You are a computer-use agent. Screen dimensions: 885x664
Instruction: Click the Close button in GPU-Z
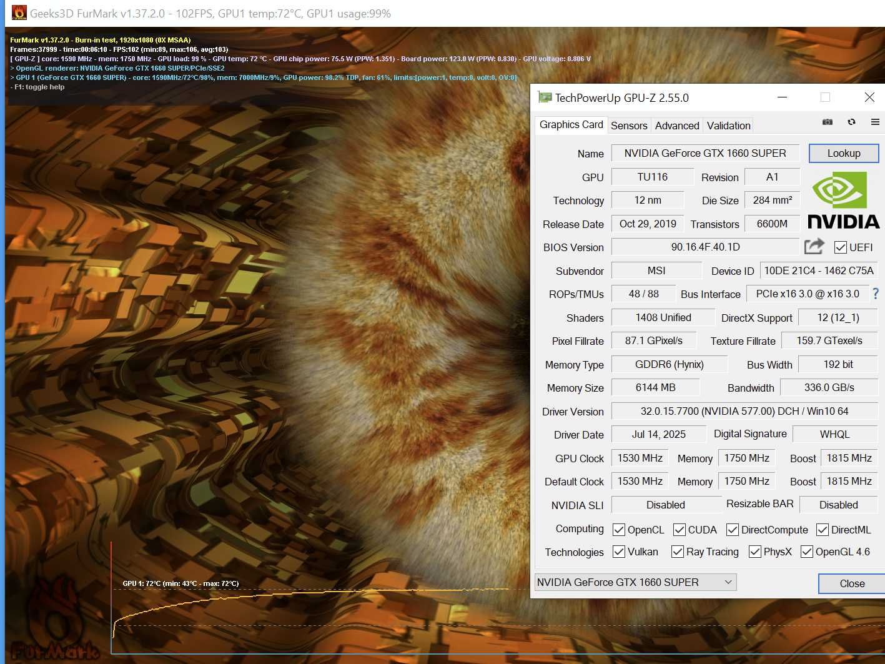(852, 583)
